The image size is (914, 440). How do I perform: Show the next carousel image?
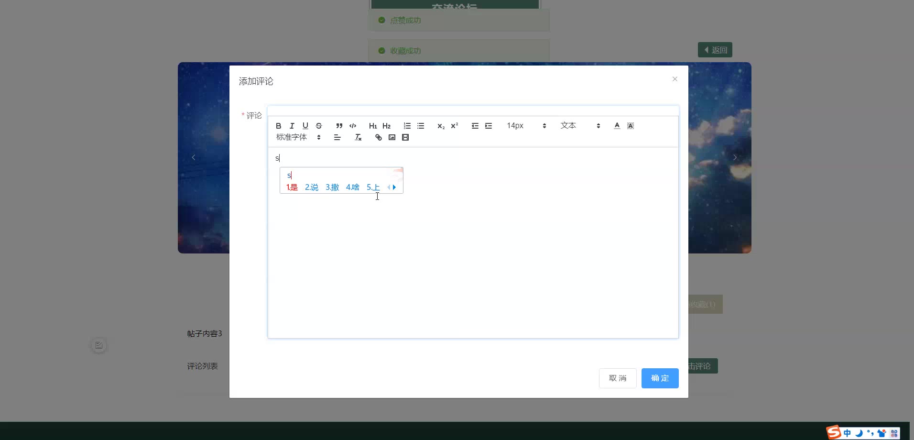point(735,157)
